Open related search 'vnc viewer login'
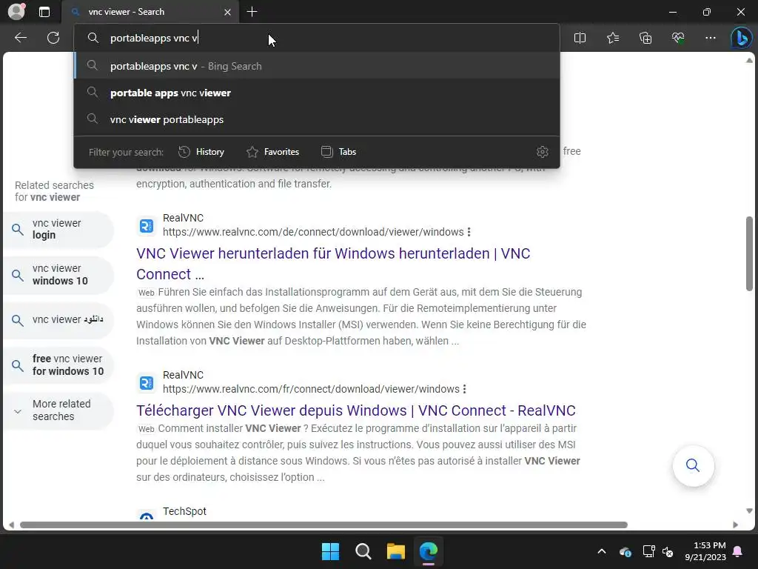758x569 pixels. point(58,229)
